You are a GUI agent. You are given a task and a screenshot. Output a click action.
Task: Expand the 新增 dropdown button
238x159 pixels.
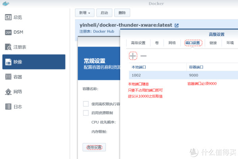pyautogui.click(x=85, y=13)
